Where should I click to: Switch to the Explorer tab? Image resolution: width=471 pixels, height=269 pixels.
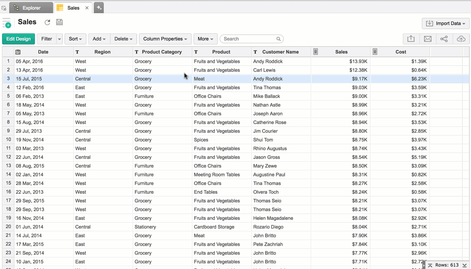click(x=31, y=8)
